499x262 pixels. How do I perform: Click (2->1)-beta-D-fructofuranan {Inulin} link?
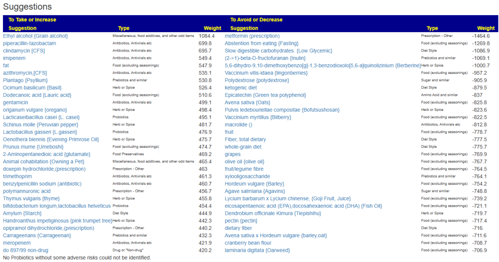click(265, 58)
